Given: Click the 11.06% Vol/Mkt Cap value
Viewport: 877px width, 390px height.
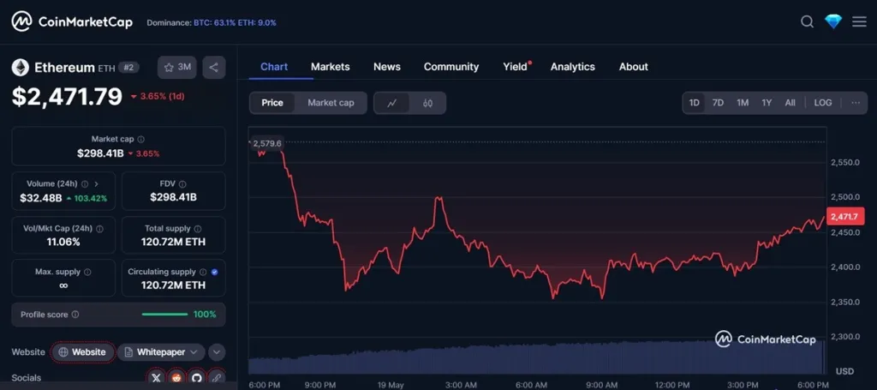Looking at the screenshot, I should [63, 243].
